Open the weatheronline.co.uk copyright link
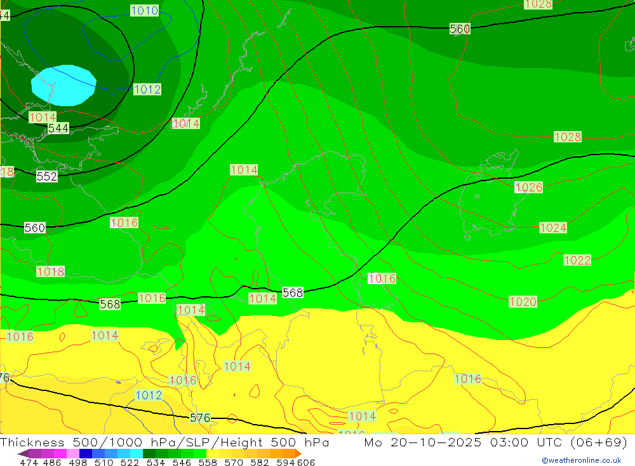Viewport: 635px width, 466px height. pos(582,460)
